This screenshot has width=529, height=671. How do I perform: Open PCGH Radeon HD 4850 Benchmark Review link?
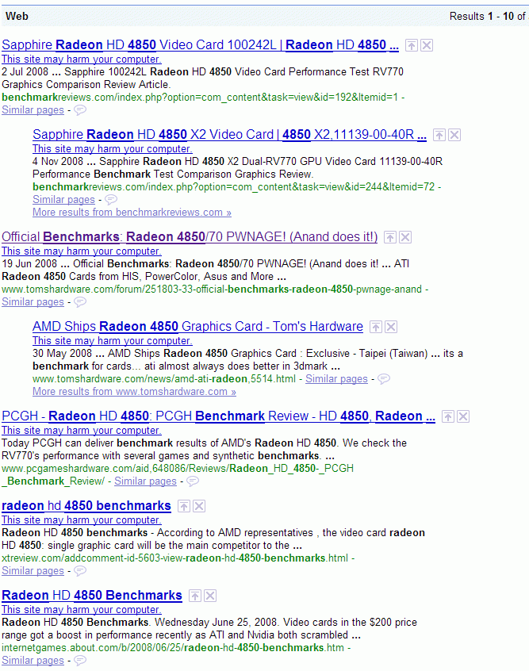point(218,416)
